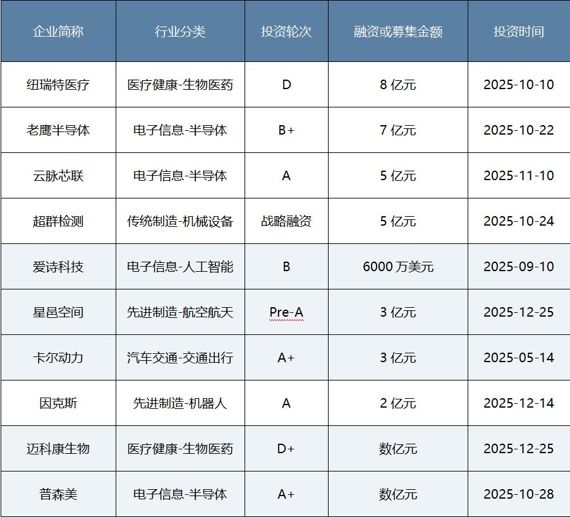Click the 融资或募集金额 column header

click(397, 30)
